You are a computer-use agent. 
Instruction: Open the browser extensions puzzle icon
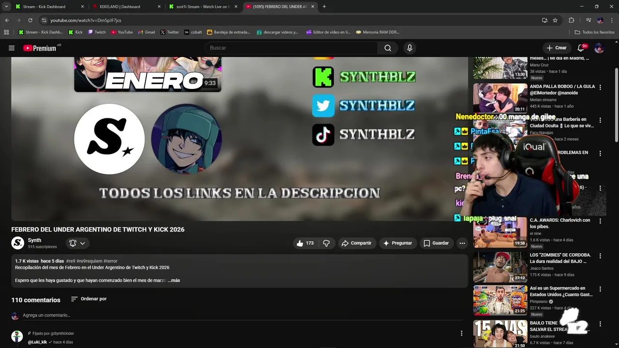[x=572, y=20]
